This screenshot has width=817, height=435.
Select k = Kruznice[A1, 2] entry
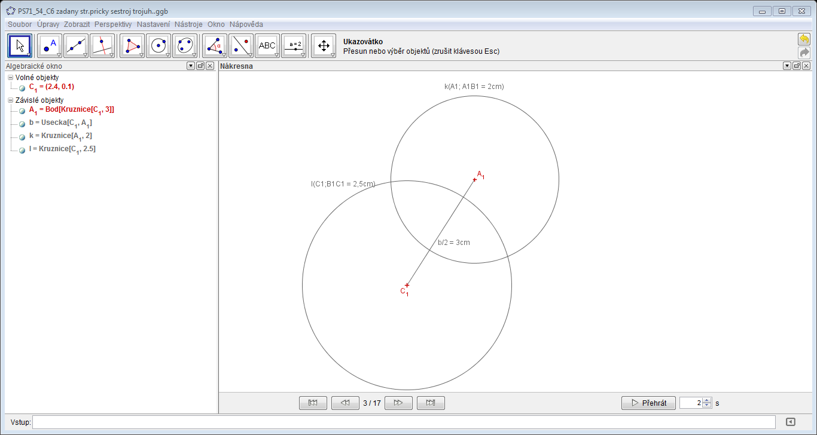coord(60,137)
